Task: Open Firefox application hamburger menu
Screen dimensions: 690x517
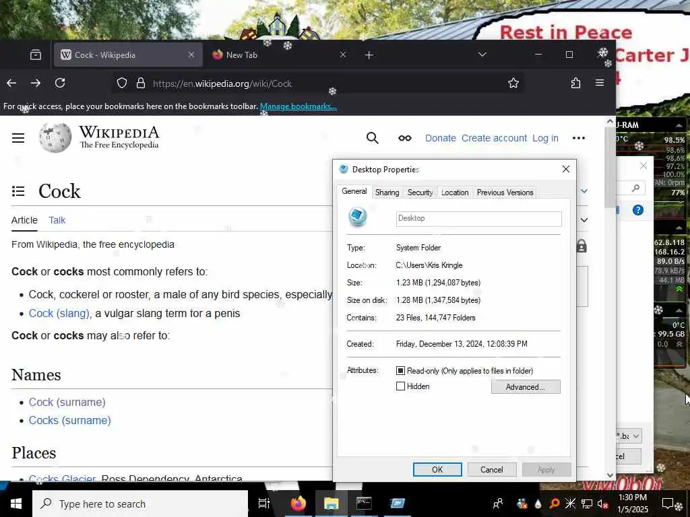Action: 599,83
